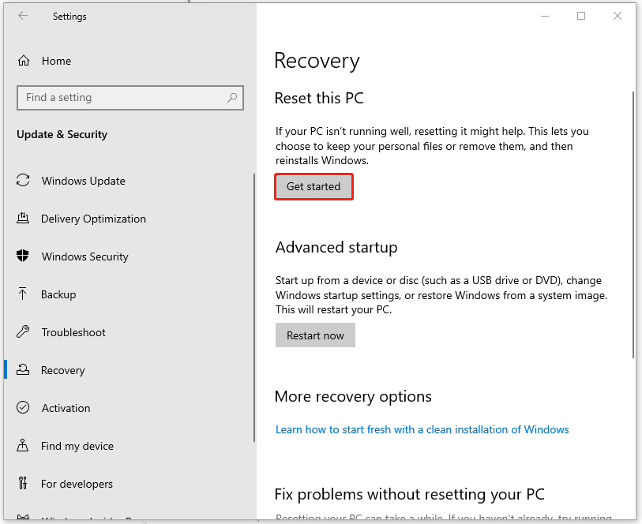Click the Find my device icon
This screenshot has width=642, height=524.
[x=24, y=446]
